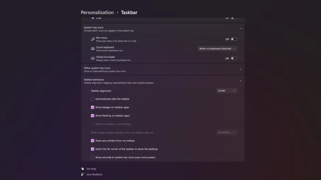Click the Give feedback icon
The image size is (321, 180).
[x=83, y=174]
